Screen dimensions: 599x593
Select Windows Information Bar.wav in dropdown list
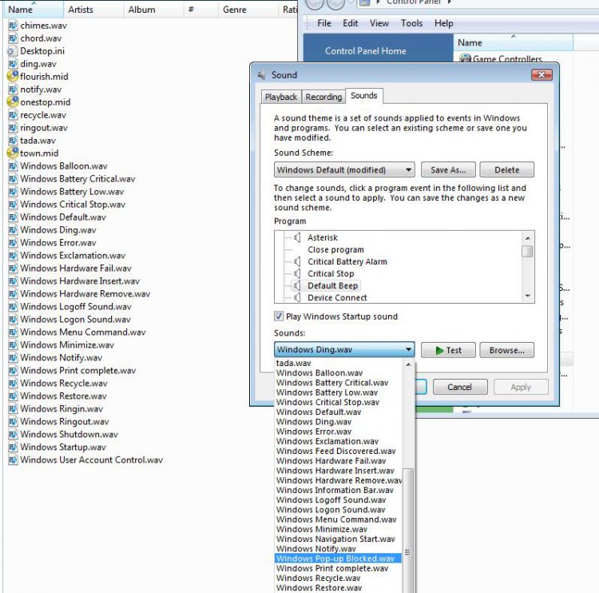click(338, 490)
